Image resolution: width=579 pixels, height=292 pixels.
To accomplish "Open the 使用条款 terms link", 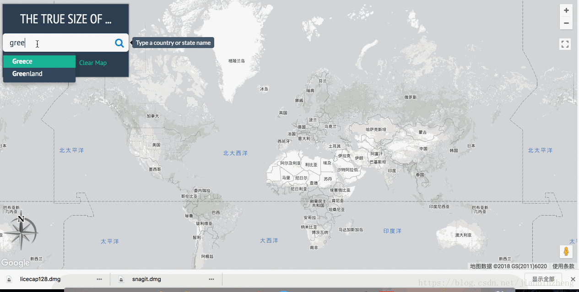I will point(563,266).
